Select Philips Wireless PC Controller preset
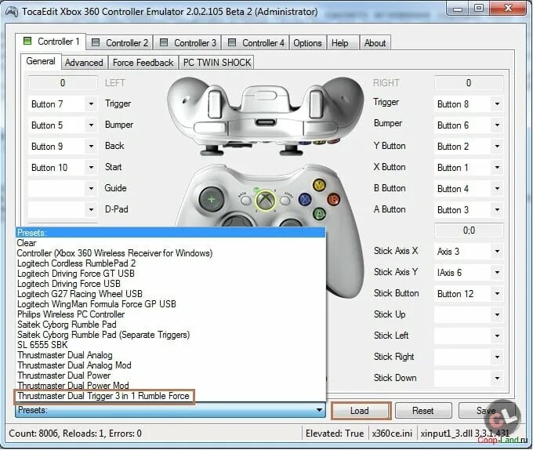This screenshot has width=533, height=450. point(170,314)
